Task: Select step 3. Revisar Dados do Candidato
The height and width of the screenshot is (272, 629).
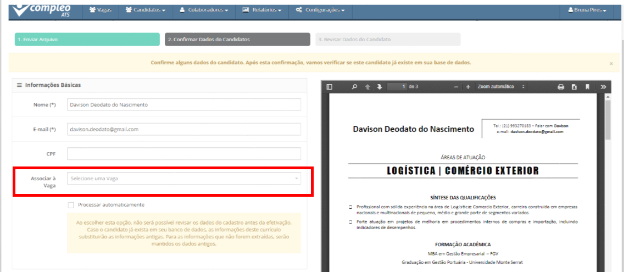Action: 388,40
